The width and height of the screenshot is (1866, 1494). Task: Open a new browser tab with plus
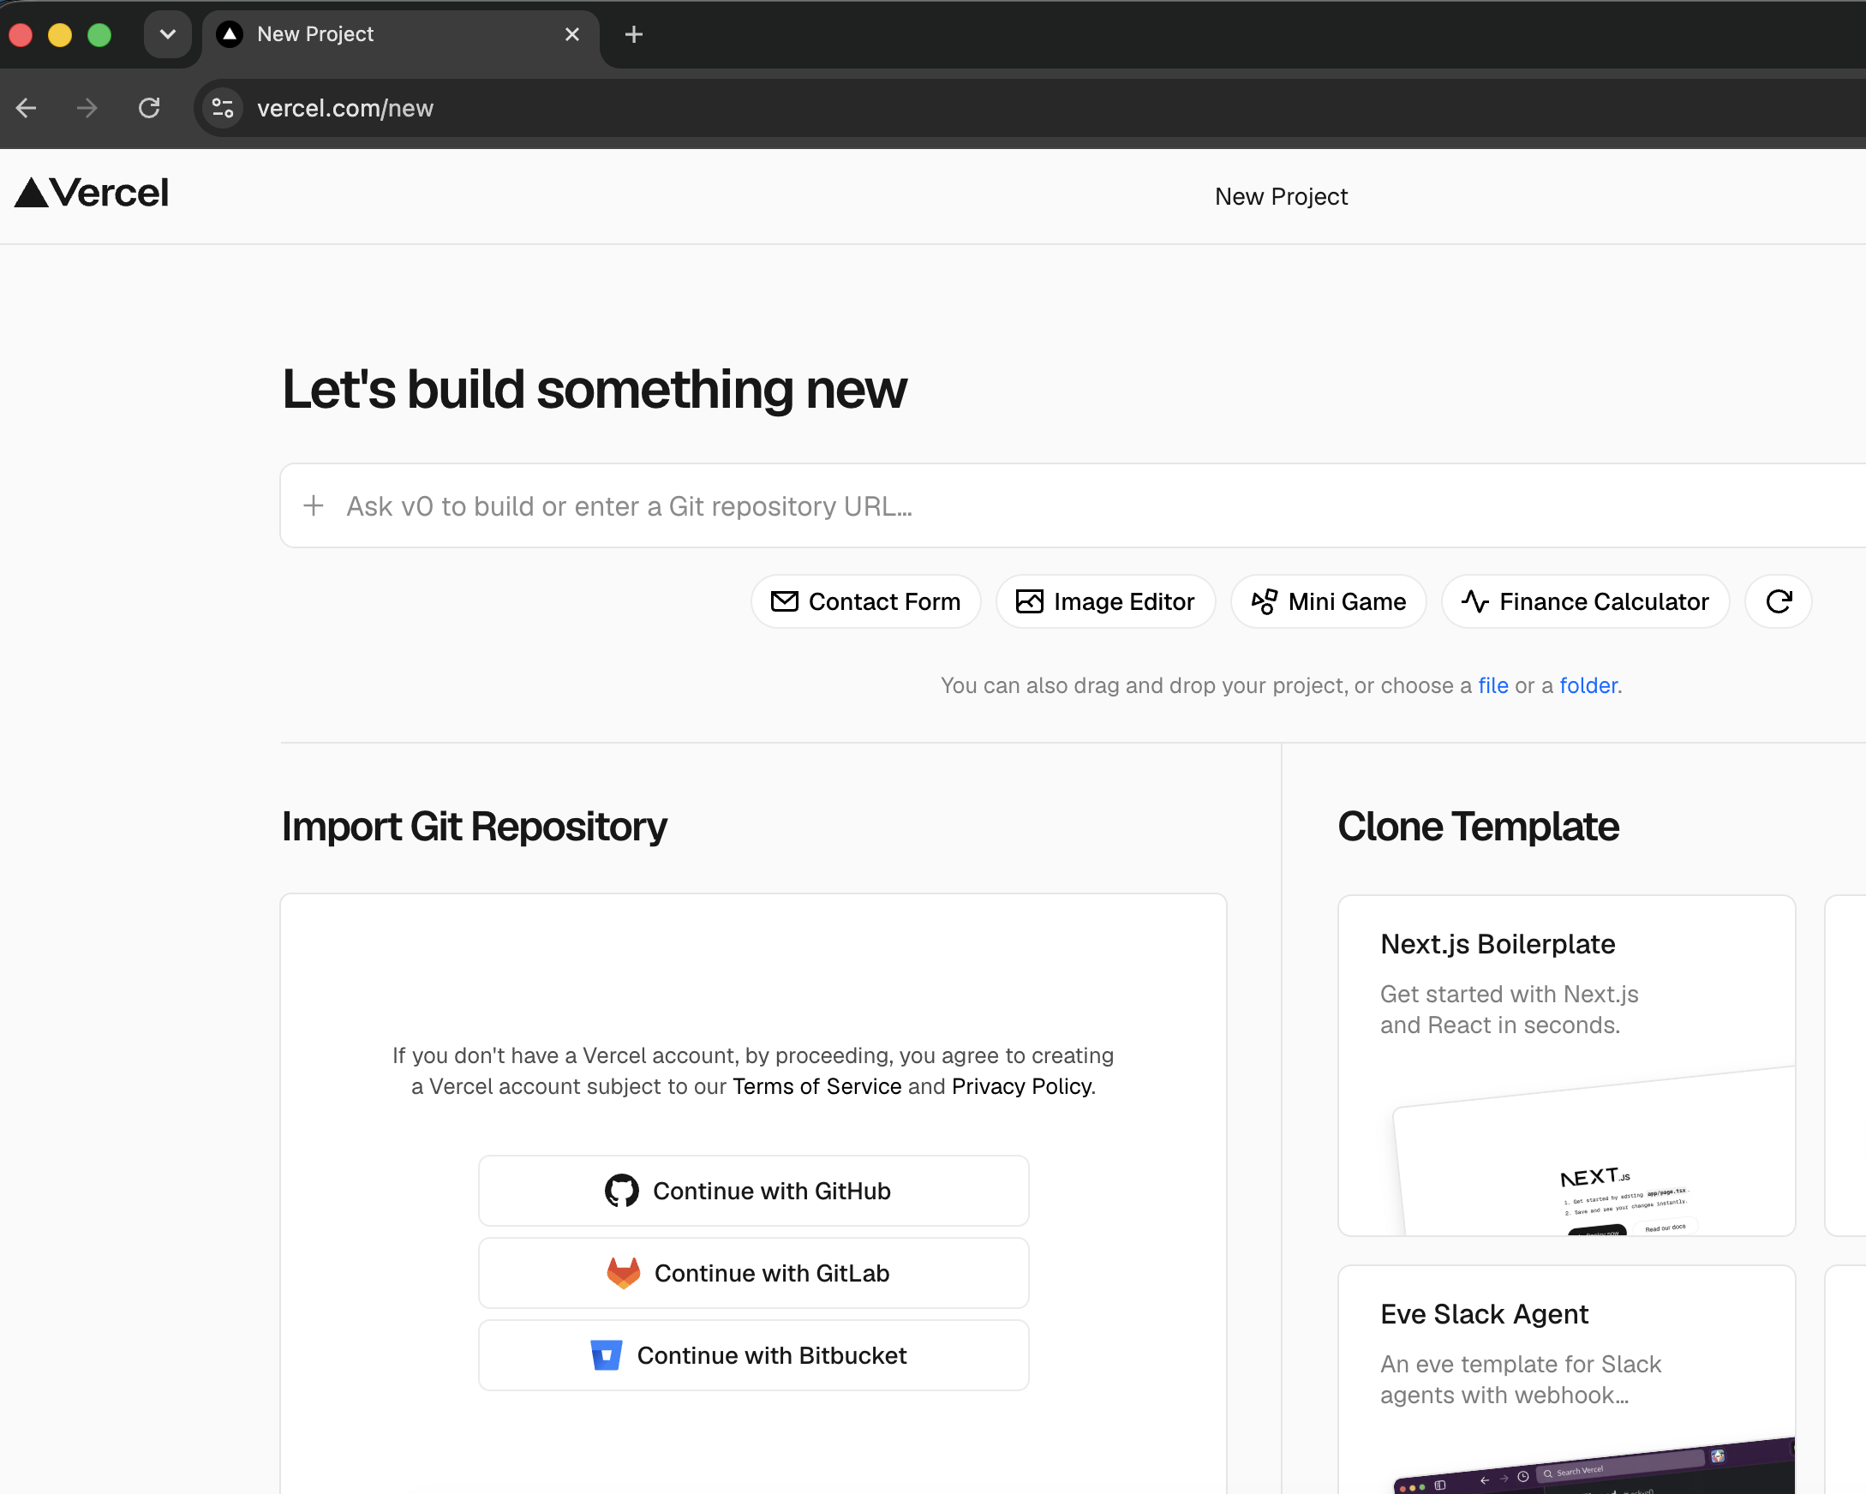(x=633, y=34)
